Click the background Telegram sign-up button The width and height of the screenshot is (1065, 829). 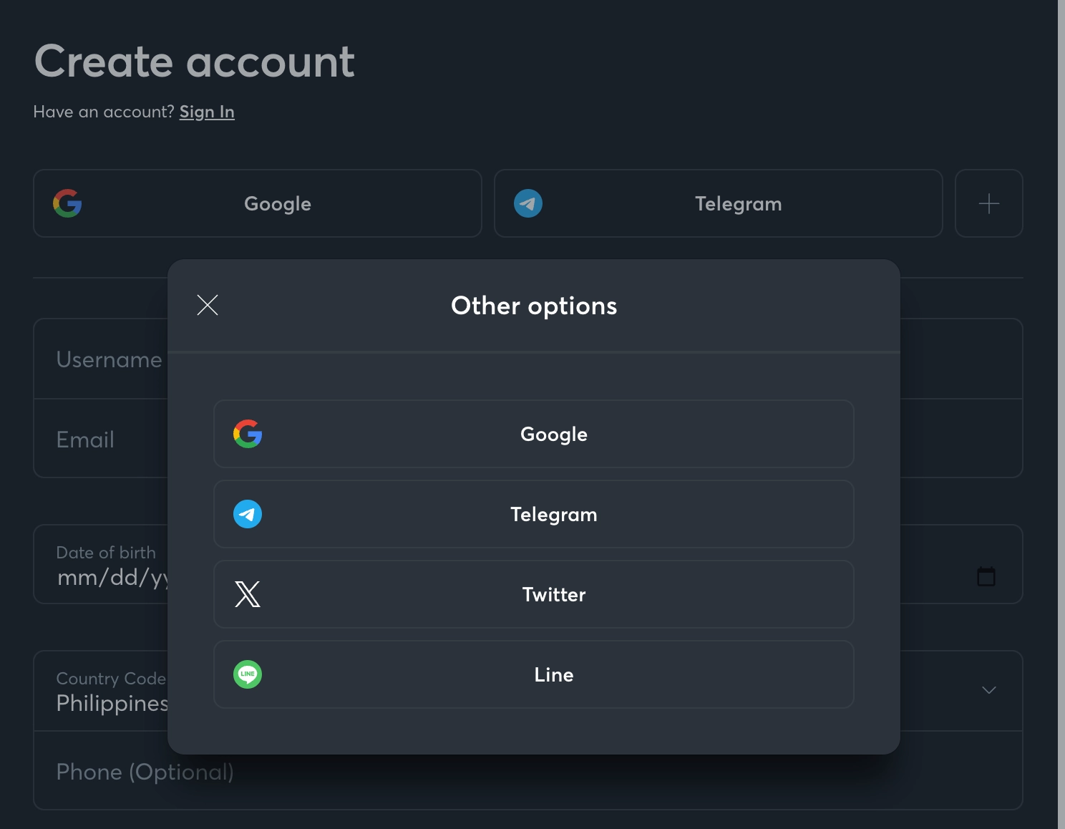[719, 203]
